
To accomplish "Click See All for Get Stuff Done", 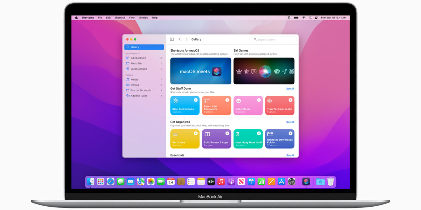I will click(290, 89).
